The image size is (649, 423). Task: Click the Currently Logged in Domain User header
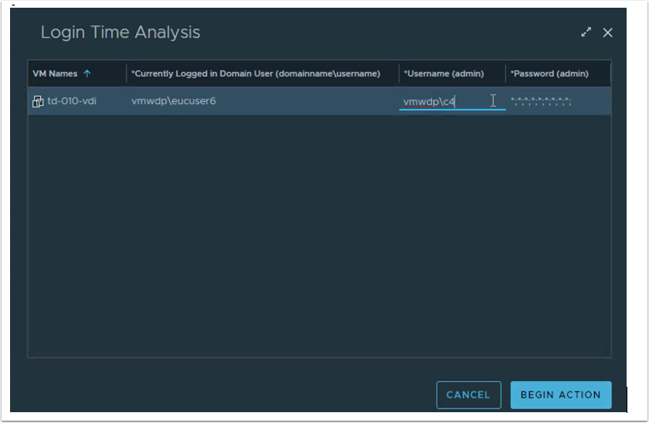[255, 74]
